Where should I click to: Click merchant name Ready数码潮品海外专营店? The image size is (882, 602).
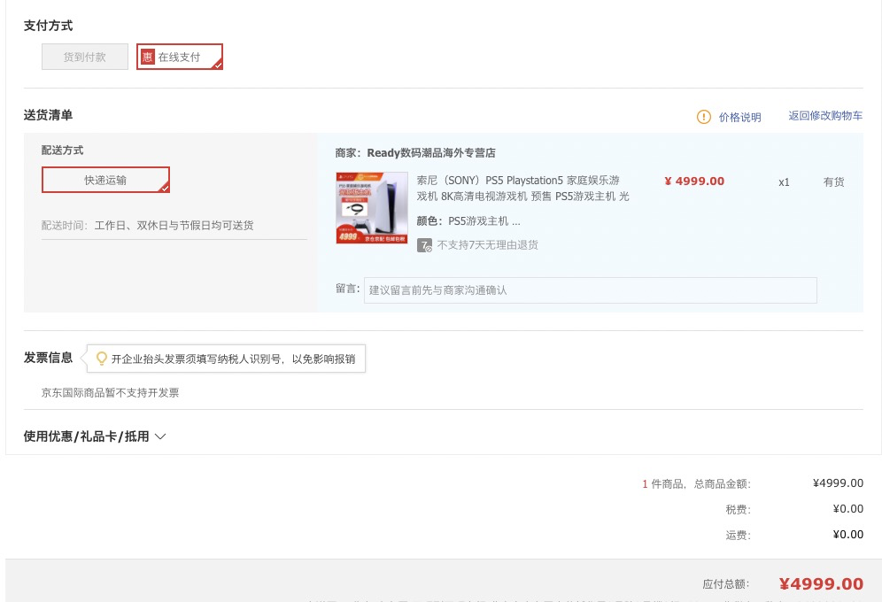pos(431,153)
